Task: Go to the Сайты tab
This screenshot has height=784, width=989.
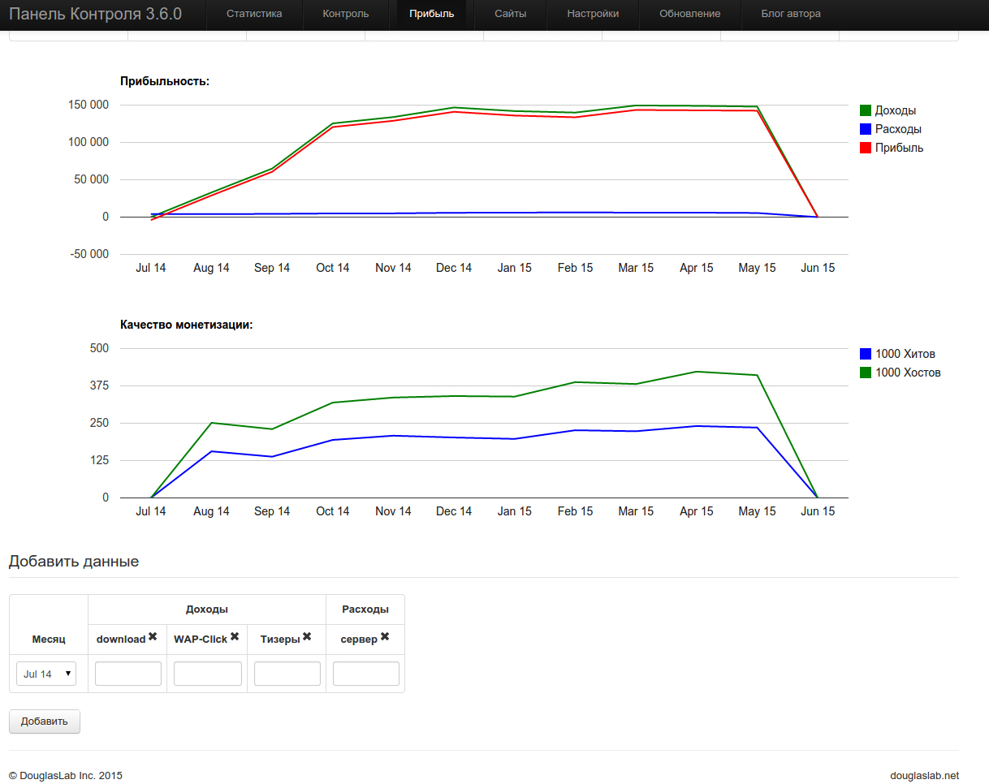Action: (510, 14)
